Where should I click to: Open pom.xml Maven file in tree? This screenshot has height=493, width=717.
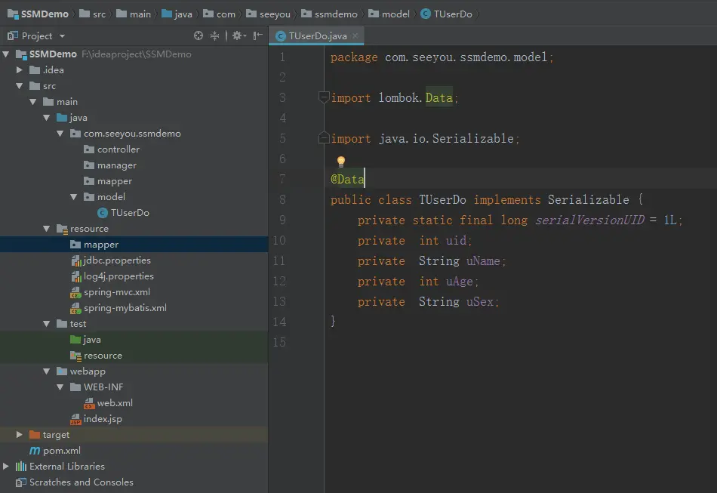61,451
